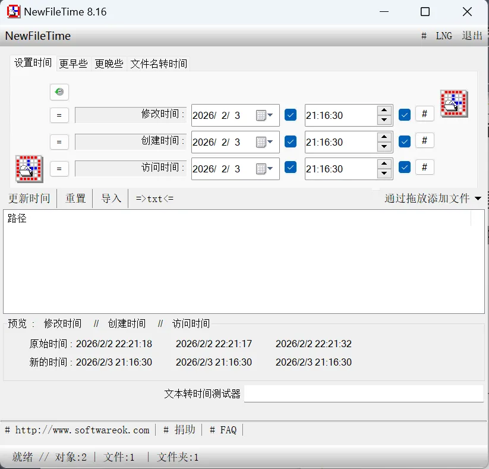Click the # button in 修改时间 row
This screenshot has width=489, height=469.
[x=424, y=114]
